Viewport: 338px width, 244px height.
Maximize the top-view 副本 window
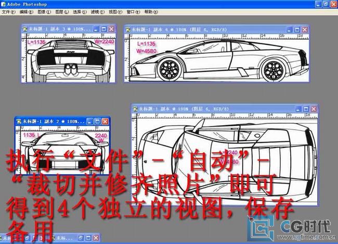(x=306, y=109)
